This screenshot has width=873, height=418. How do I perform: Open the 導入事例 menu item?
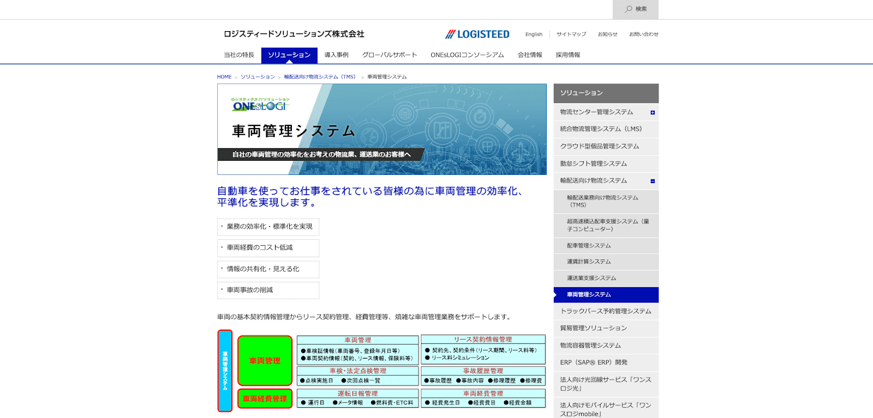coord(336,55)
